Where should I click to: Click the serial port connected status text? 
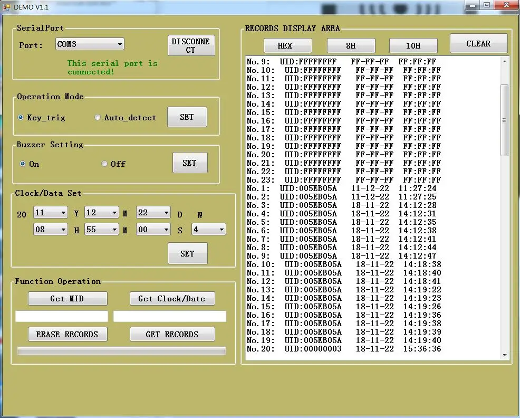pos(112,68)
